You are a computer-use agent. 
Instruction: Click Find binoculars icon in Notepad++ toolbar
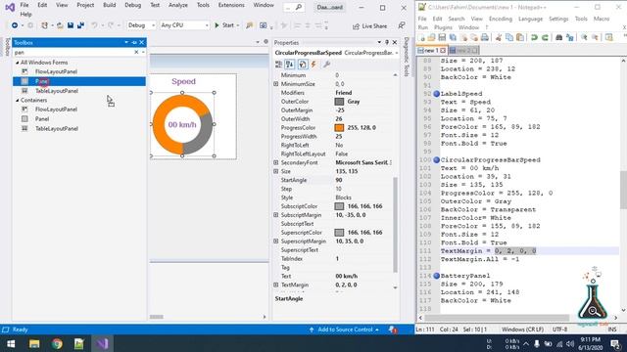(559, 37)
